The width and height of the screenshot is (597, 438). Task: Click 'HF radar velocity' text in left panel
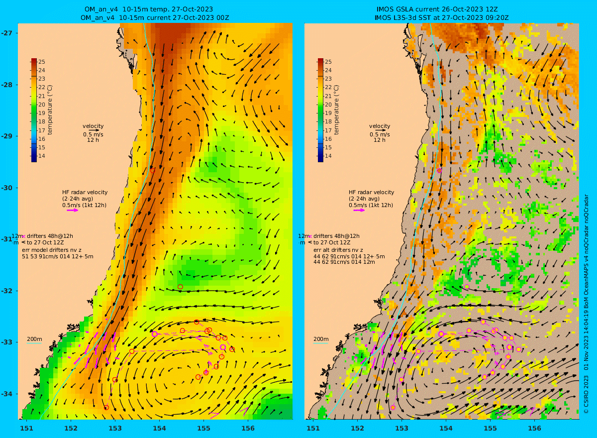click(85, 192)
